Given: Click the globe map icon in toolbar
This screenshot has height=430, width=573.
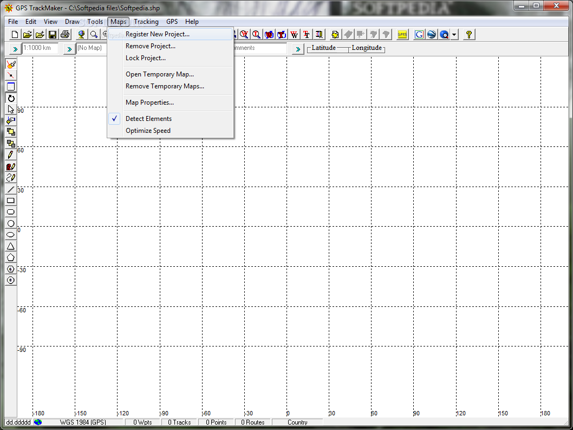Looking at the screenshot, I should [81, 34].
